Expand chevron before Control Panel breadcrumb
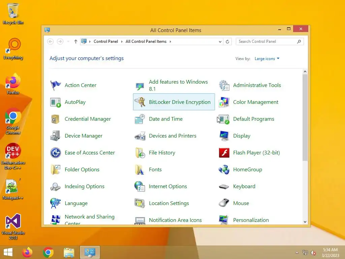Viewport: 345px width, 259px height. [90, 41]
